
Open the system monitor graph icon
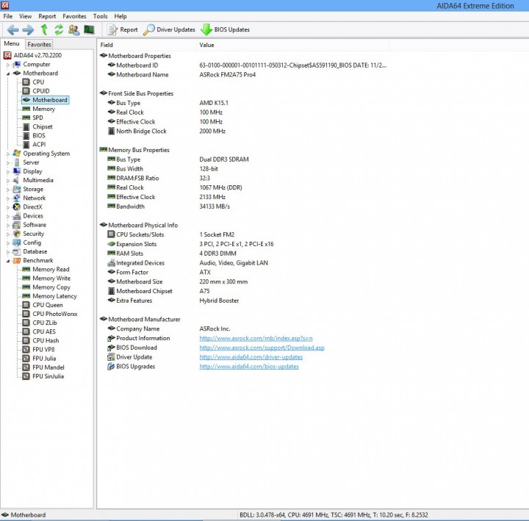(89, 29)
